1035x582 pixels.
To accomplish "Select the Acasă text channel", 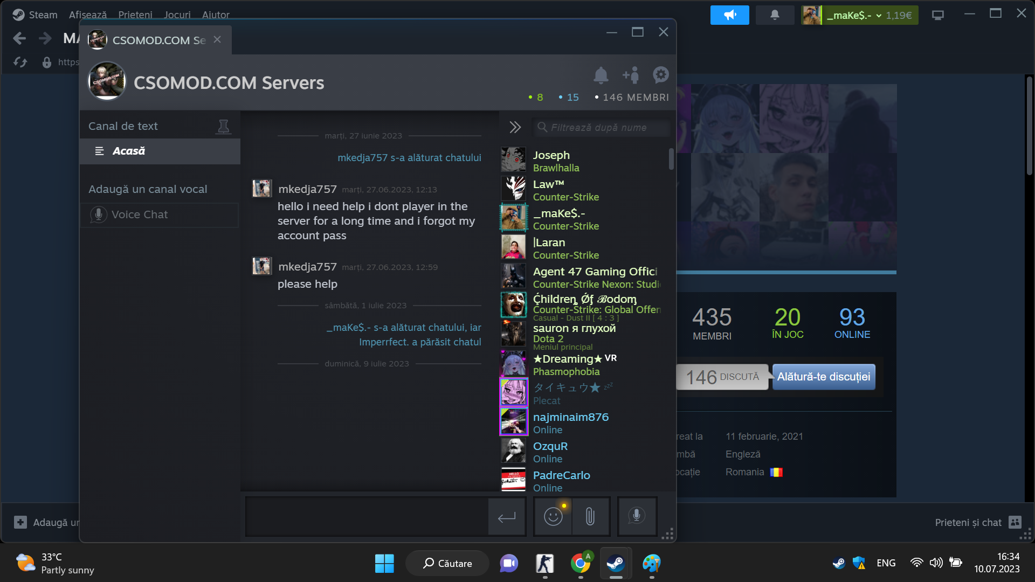I will [x=128, y=151].
